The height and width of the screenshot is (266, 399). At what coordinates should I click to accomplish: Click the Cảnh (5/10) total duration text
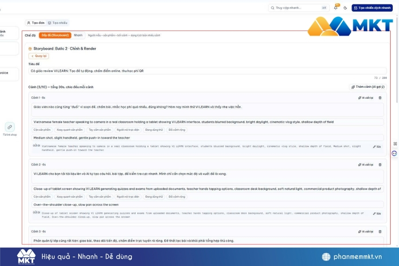[x=61, y=87]
